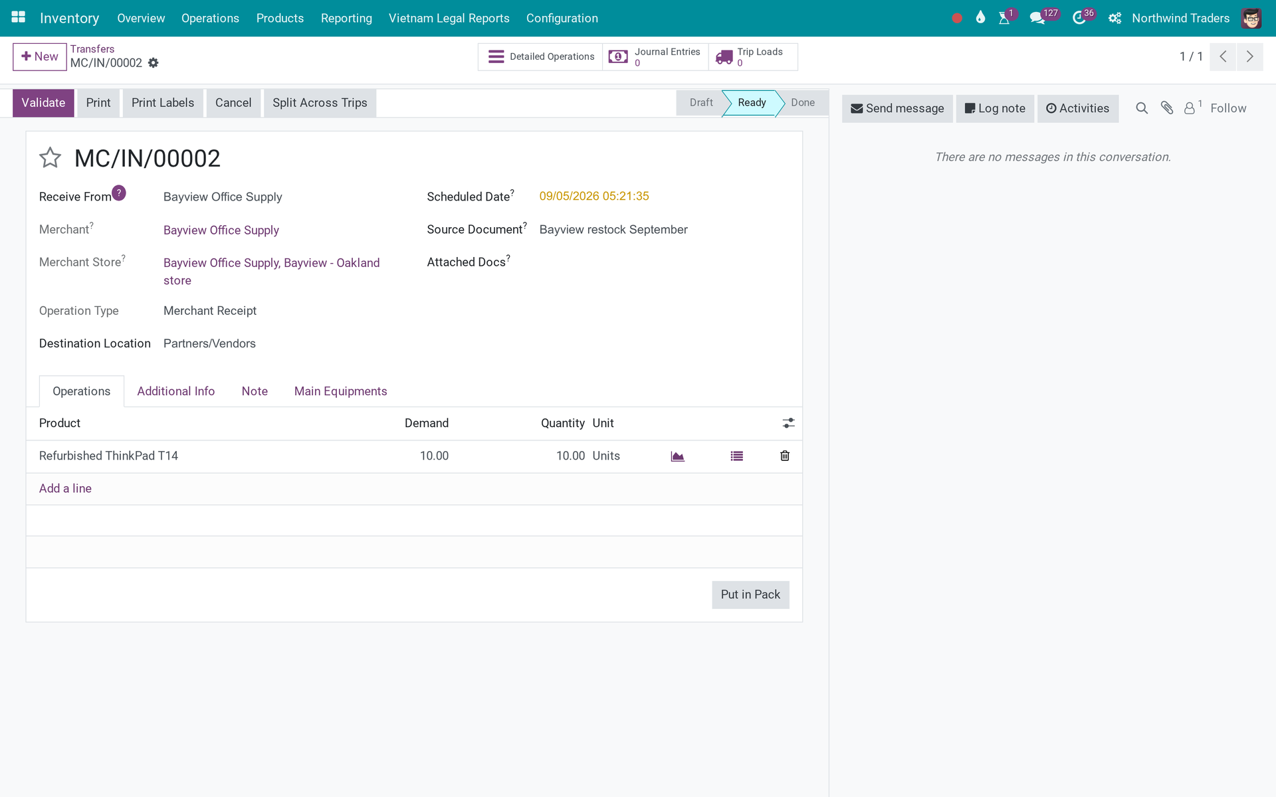
Task: Open the Products menu
Action: point(280,18)
